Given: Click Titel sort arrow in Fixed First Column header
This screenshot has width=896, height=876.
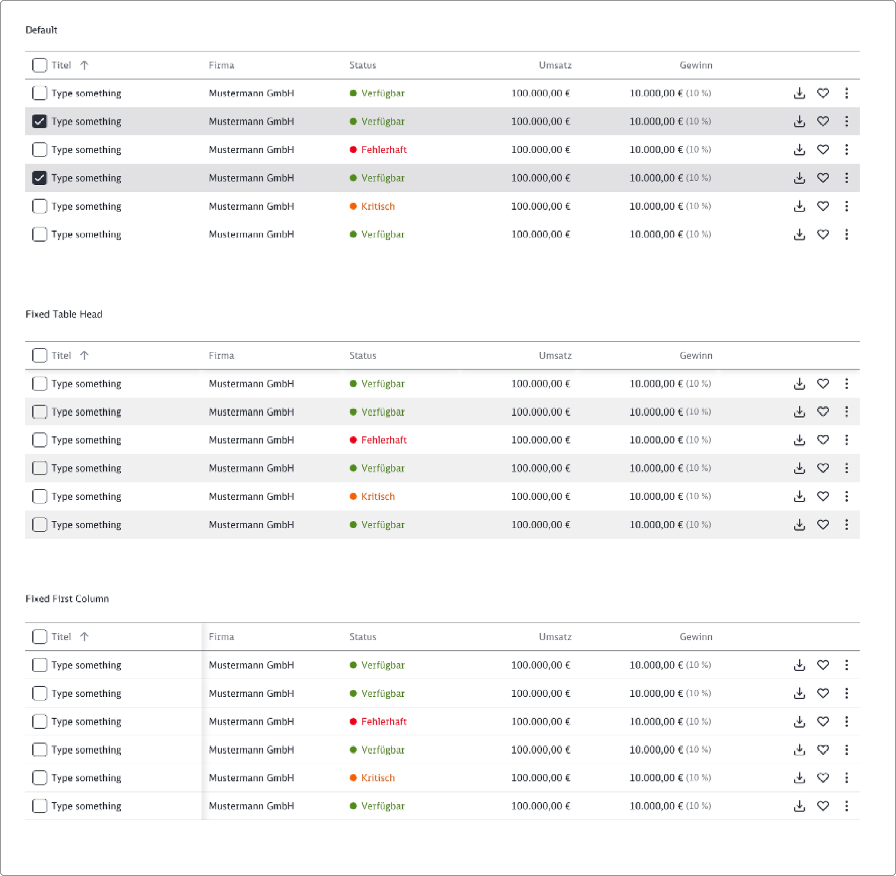Looking at the screenshot, I should tap(84, 637).
